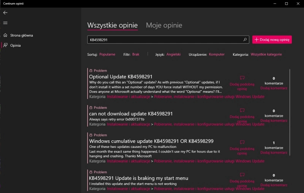Click Instalowanie i aktualizacje under start menu feedback
The height and width of the screenshot is (193, 304).
coord(128,189)
